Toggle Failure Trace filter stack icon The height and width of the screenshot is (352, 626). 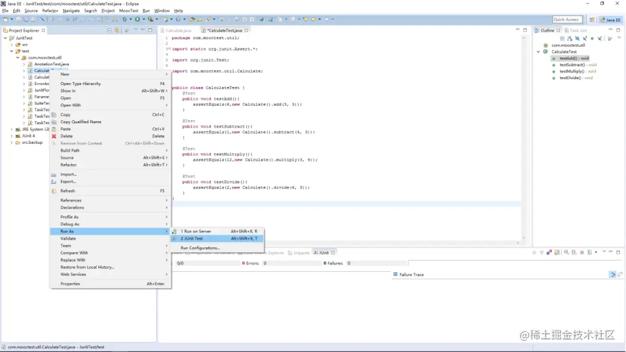coord(613,275)
